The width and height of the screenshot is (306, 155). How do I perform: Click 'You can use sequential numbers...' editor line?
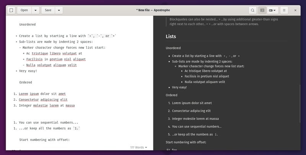click(49, 123)
